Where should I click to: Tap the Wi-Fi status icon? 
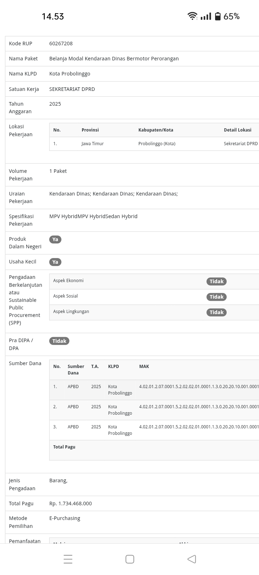pos(192,16)
